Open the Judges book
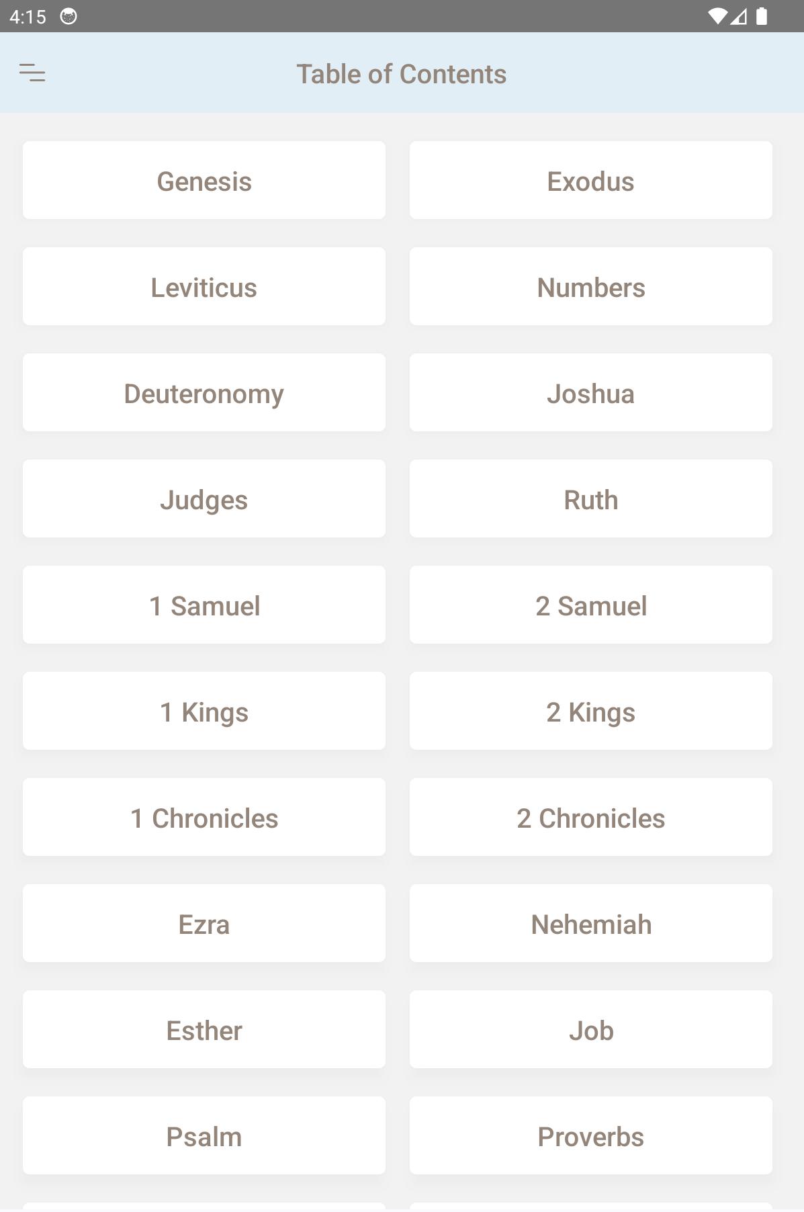Viewport: 804px width, 1212px height. pos(204,499)
